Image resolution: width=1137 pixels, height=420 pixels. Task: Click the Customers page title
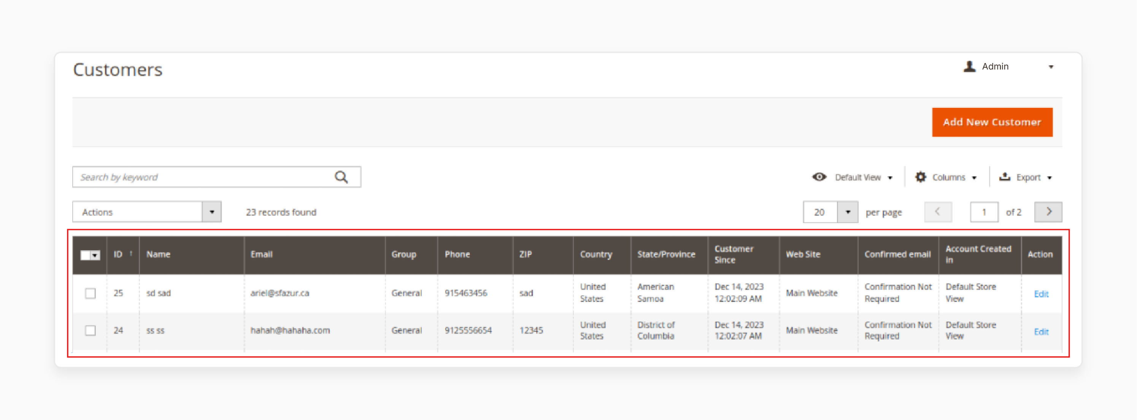pyautogui.click(x=118, y=69)
